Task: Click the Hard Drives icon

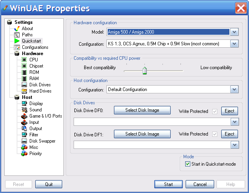Action: [24, 91]
